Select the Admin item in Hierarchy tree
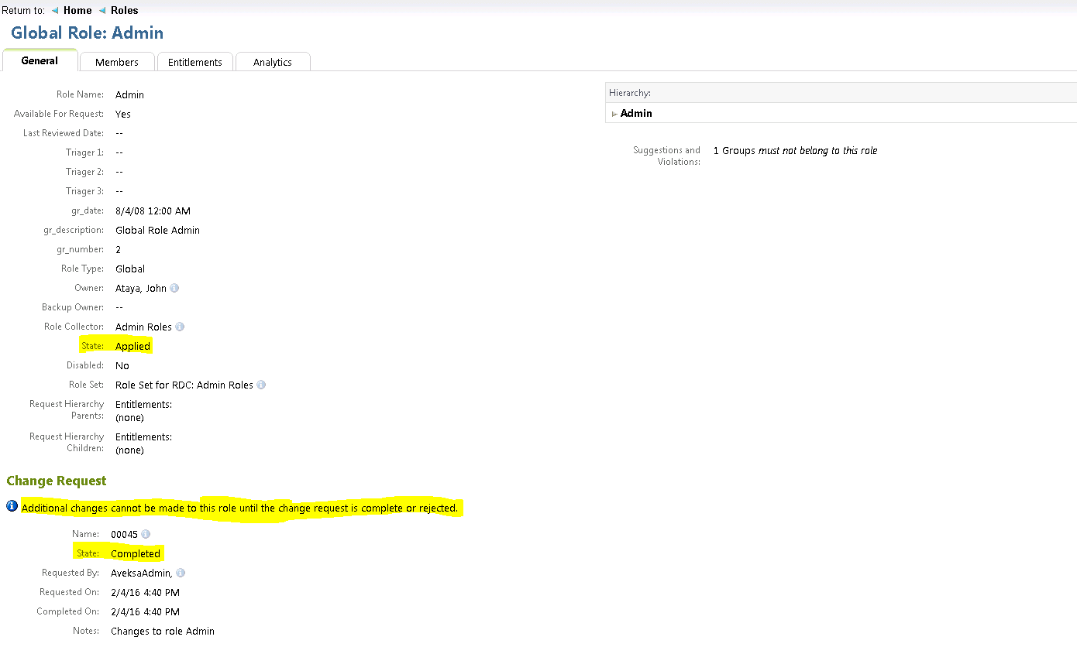 (x=636, y=113)
